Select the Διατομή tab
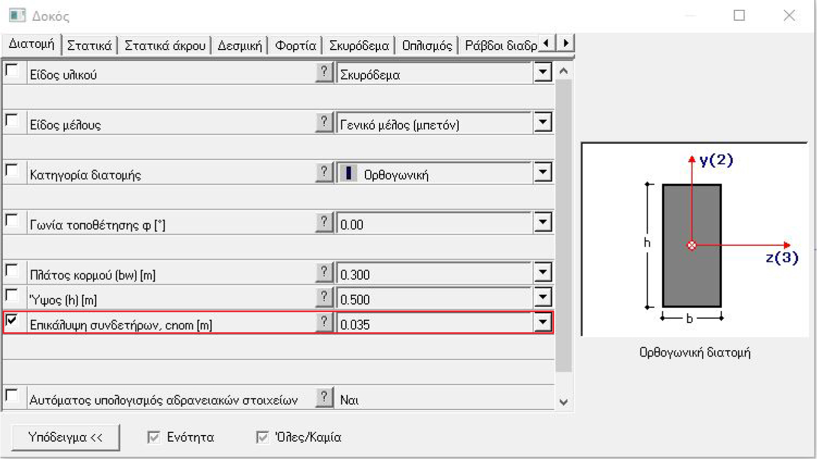The height and width of the screenshot is (459, 817). click(x=32, y=44)
